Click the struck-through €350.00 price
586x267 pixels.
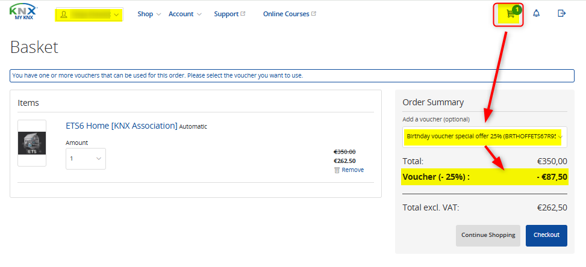point(344,152)
